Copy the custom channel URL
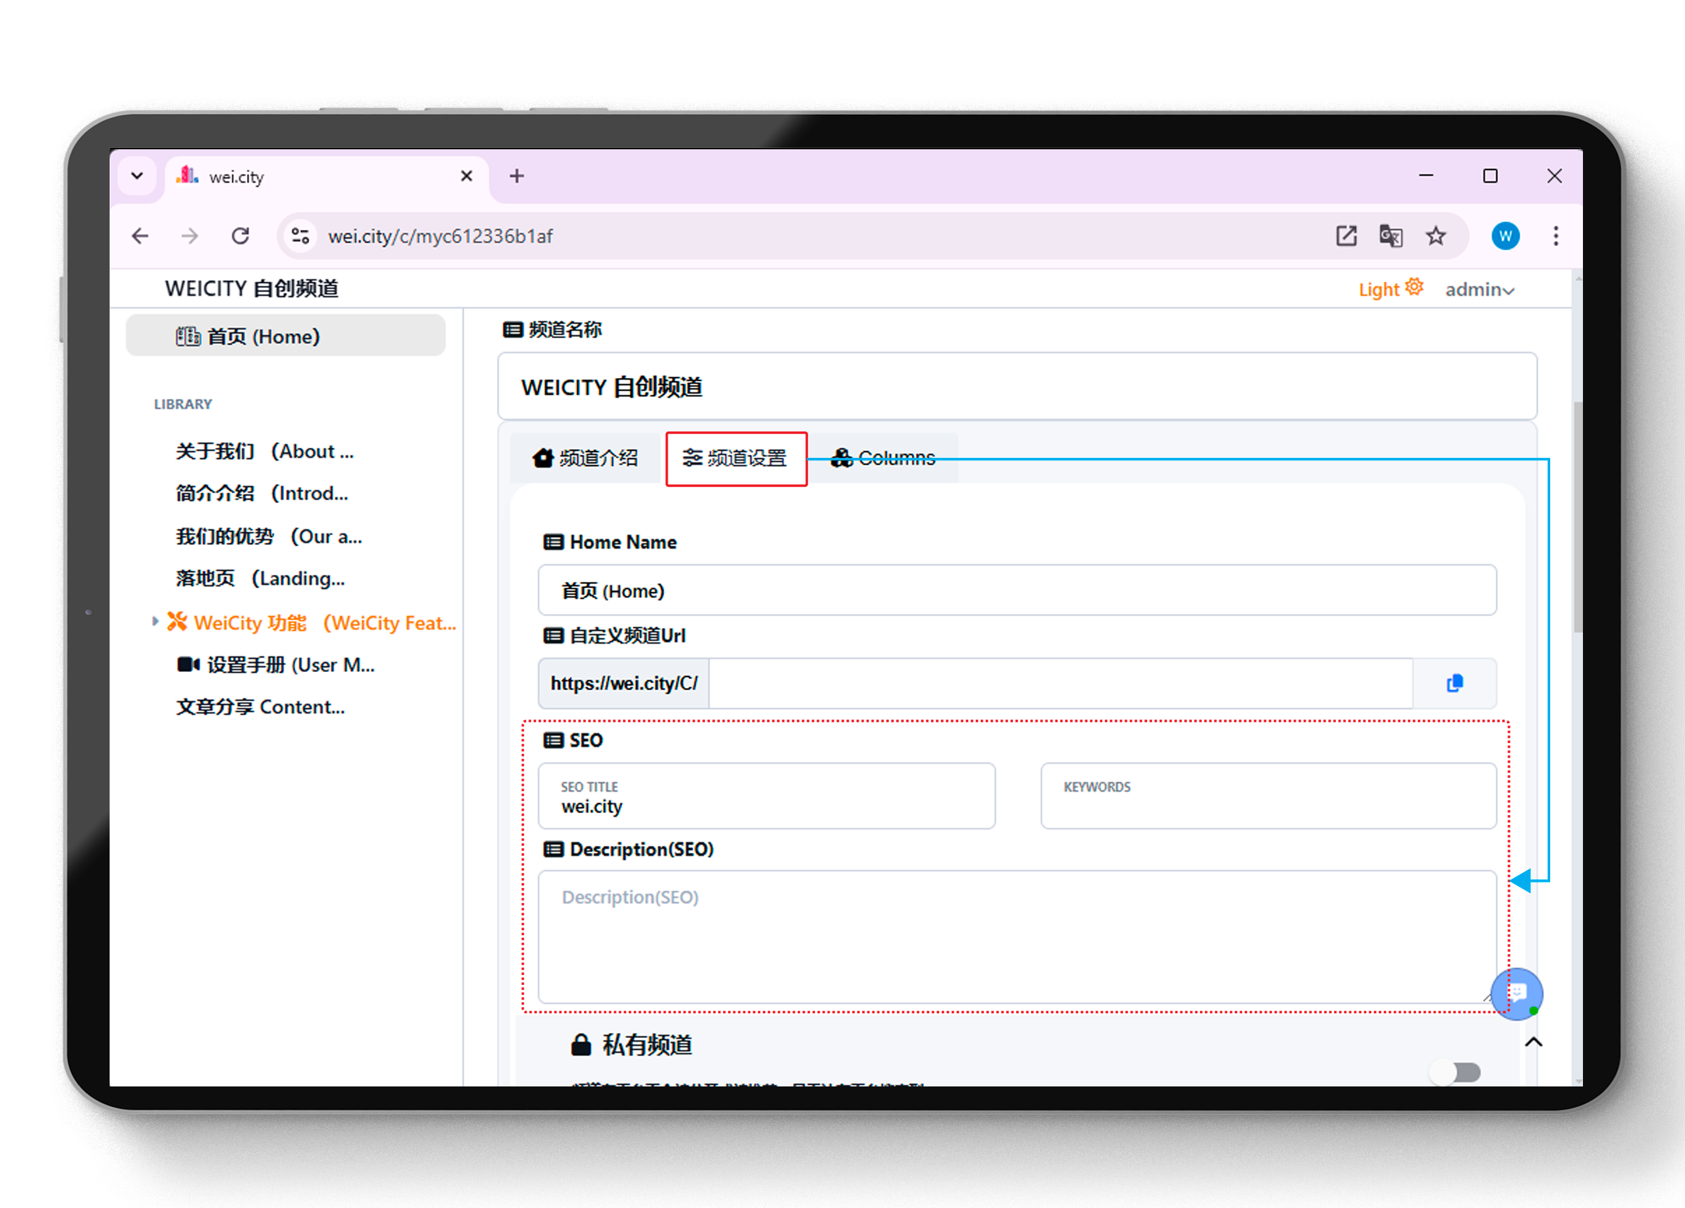1685x1208 pixels. click(1454, 683)
